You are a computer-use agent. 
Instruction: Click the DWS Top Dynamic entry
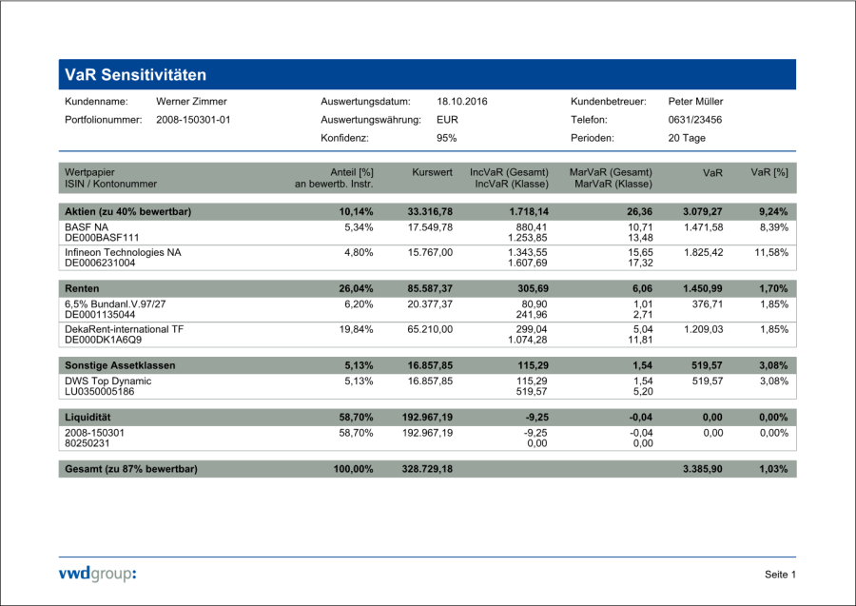tap(107, 381)
